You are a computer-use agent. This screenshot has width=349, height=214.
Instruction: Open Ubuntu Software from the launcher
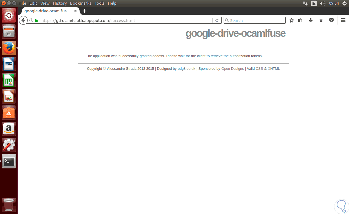[x=9, y=113]
